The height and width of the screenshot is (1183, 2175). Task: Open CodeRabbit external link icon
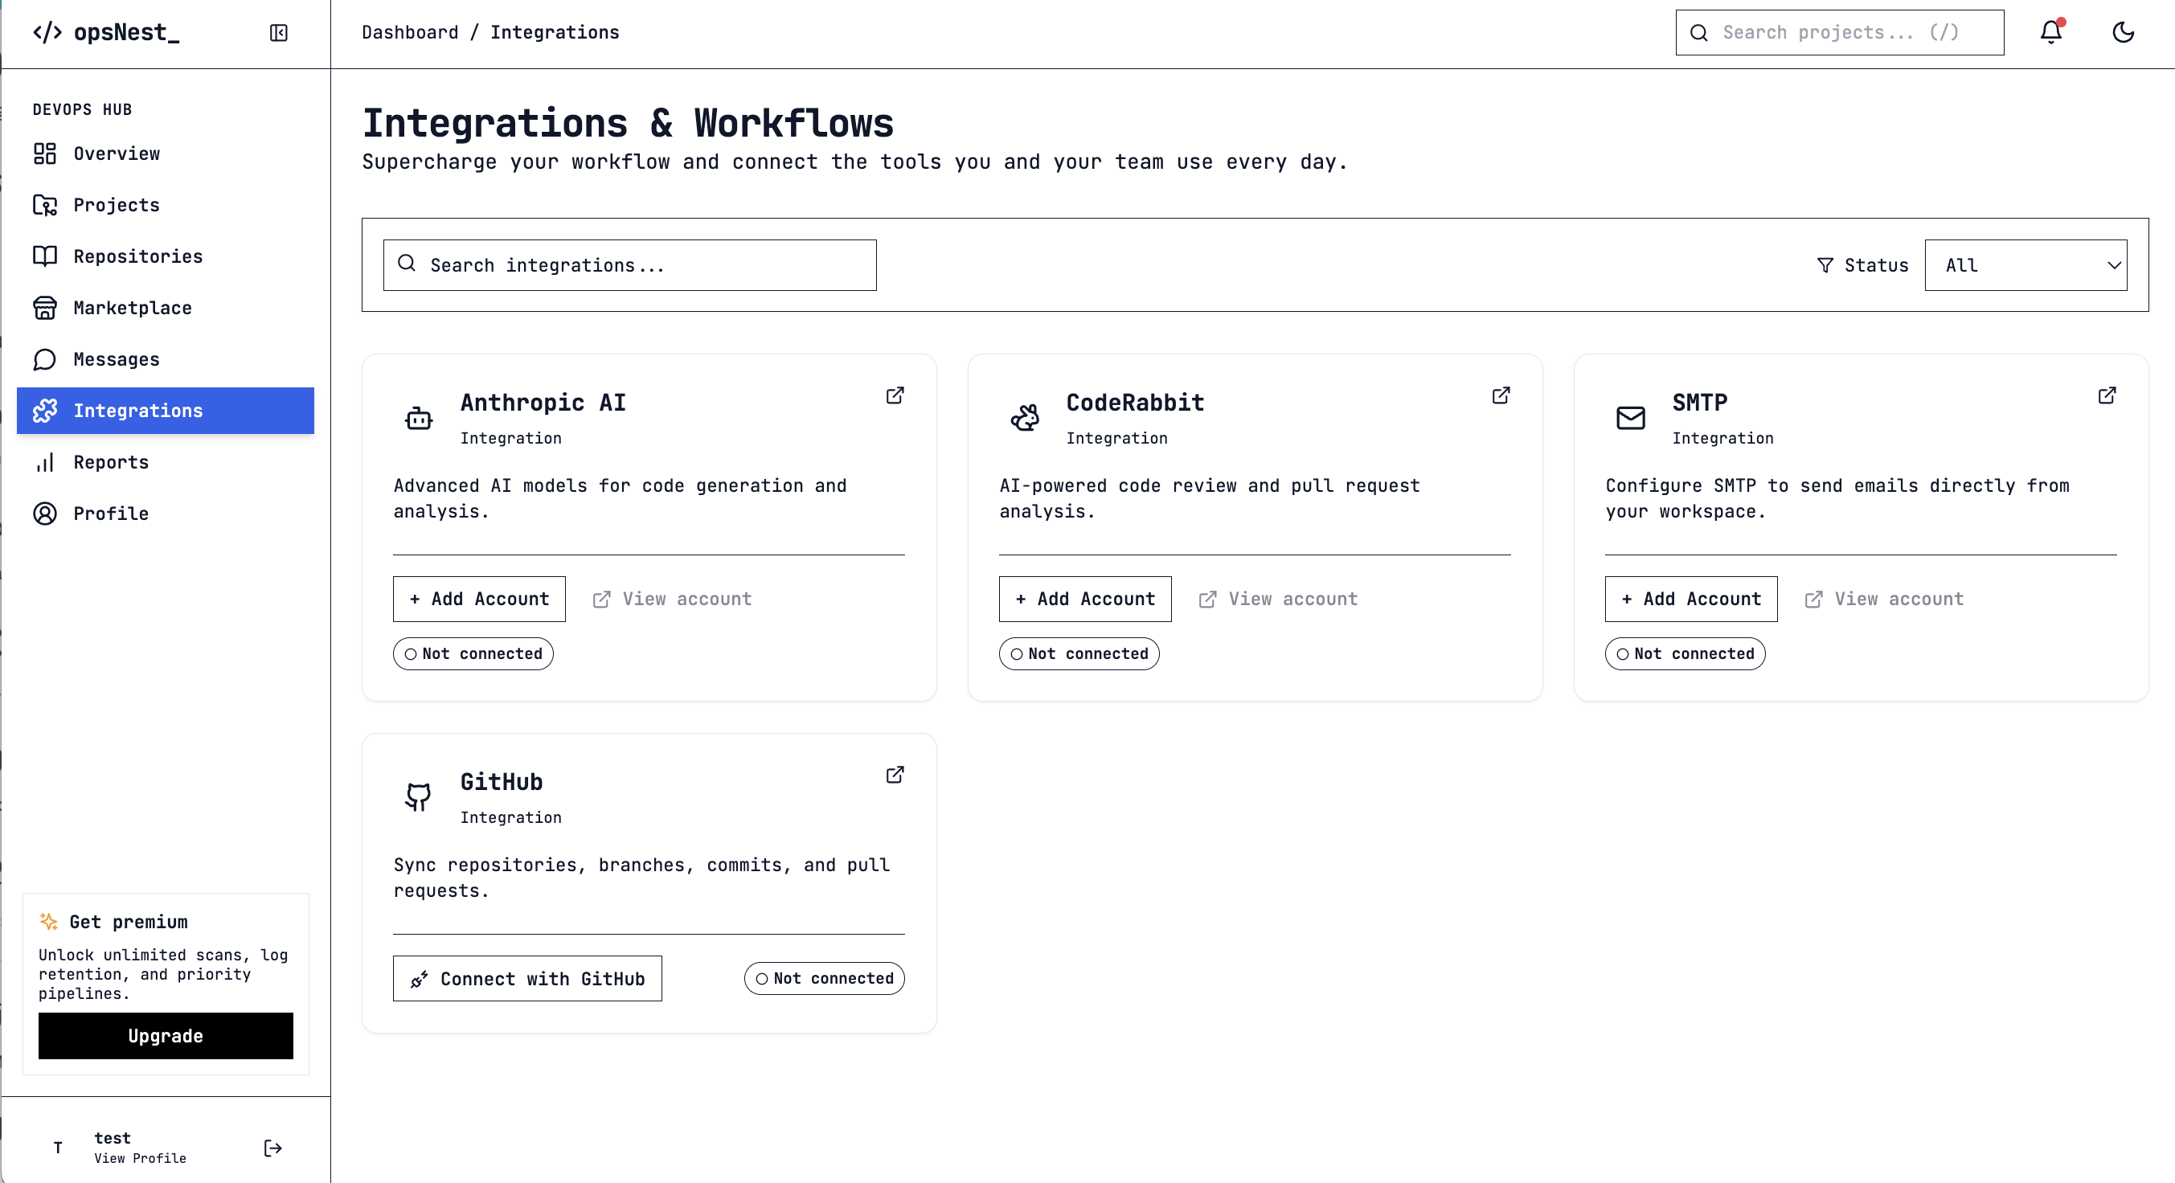1501,395
